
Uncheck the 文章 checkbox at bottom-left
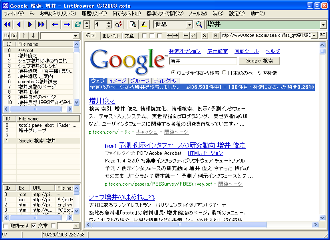click(34, 226)
